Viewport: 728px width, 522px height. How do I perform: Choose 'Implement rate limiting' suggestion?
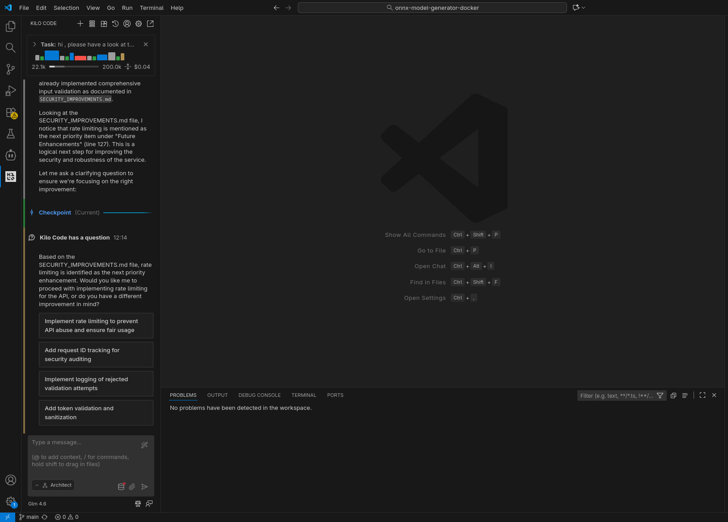[x=96, y=326]
